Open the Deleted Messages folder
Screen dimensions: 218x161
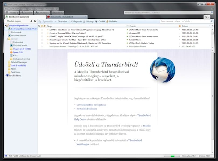tap(17, 62)
